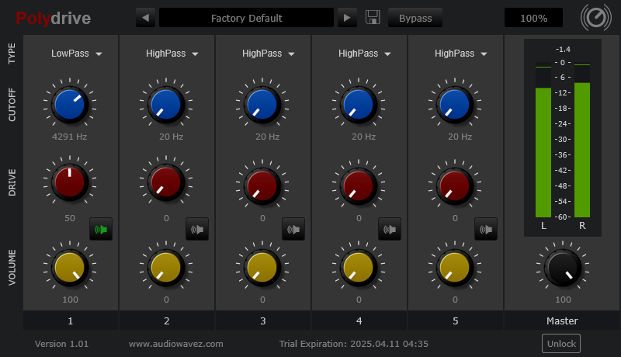Click the Polydrive logo
The image size is (621, 357).
coord(53,18)
